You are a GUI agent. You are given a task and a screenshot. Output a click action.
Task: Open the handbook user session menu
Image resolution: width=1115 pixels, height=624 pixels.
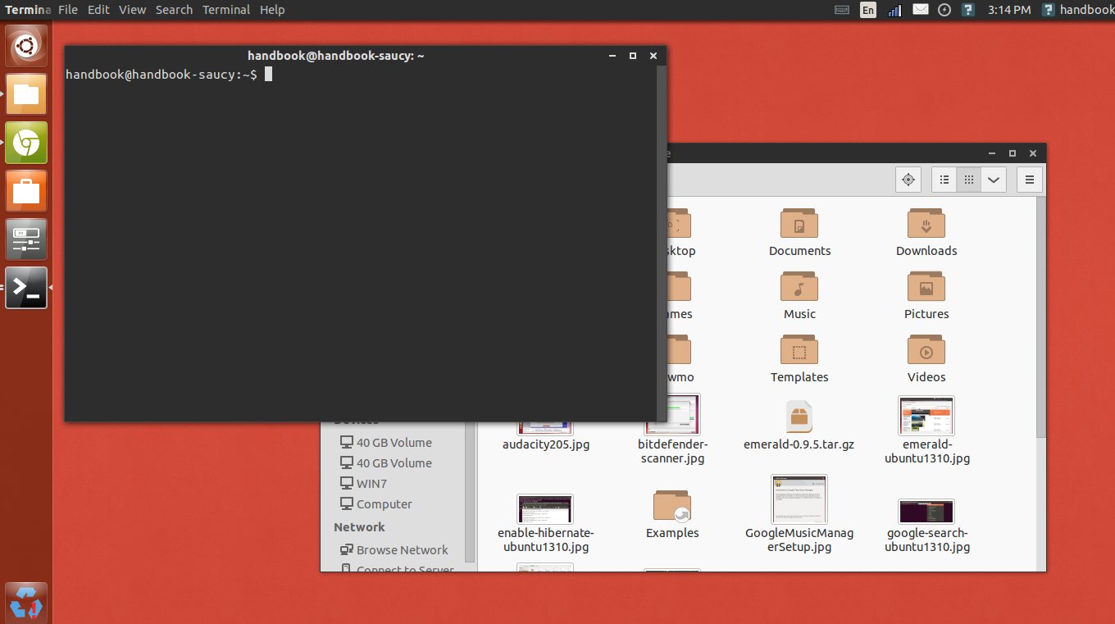point(1078,10)
